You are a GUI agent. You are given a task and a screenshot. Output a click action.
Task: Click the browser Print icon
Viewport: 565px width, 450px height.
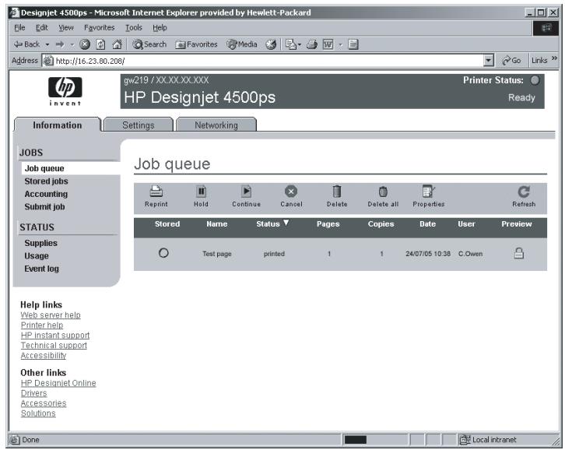pos(312,44)
